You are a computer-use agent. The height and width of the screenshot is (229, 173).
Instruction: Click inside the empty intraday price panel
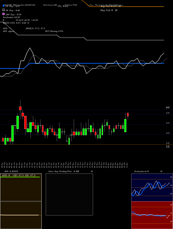[x=69, y=194]
